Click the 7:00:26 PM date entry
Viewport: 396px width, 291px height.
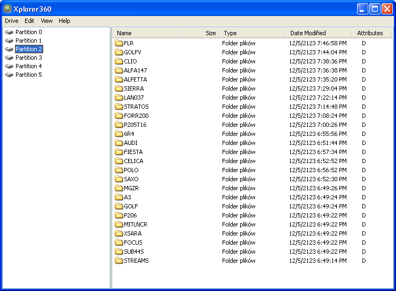tap(318, 125)
